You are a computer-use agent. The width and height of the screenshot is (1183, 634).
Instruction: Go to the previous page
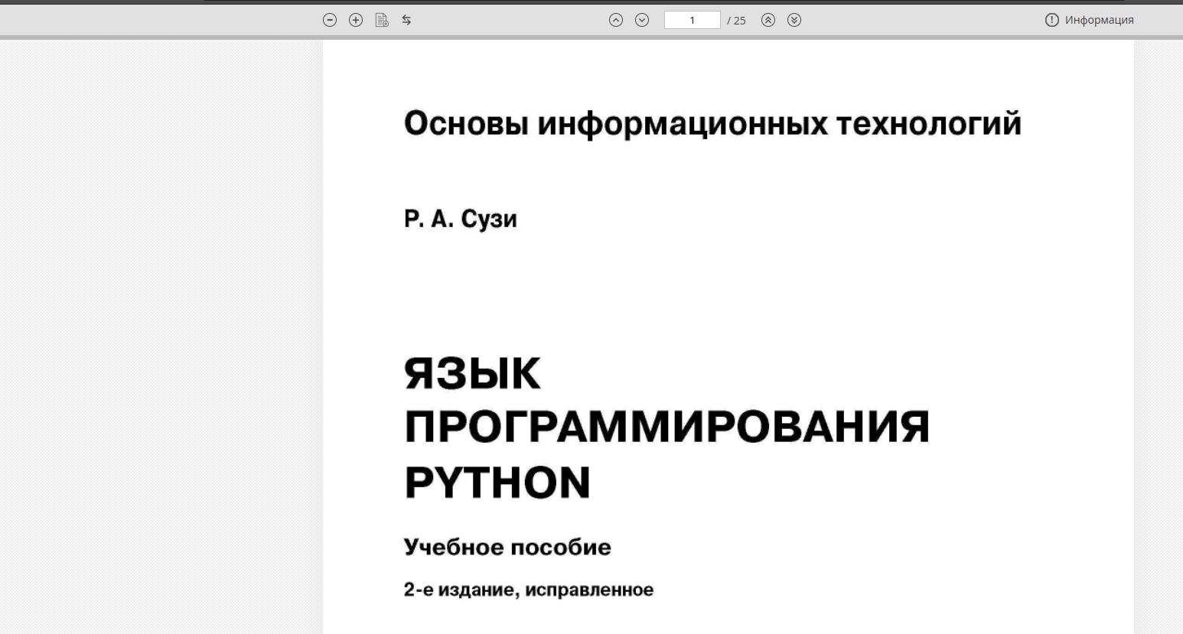pos(616,20)
